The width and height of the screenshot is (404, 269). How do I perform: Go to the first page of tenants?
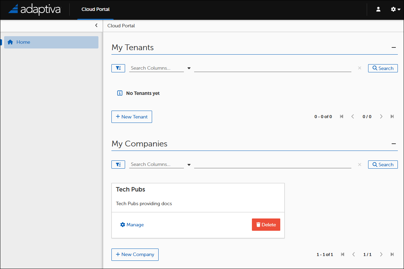342,117
